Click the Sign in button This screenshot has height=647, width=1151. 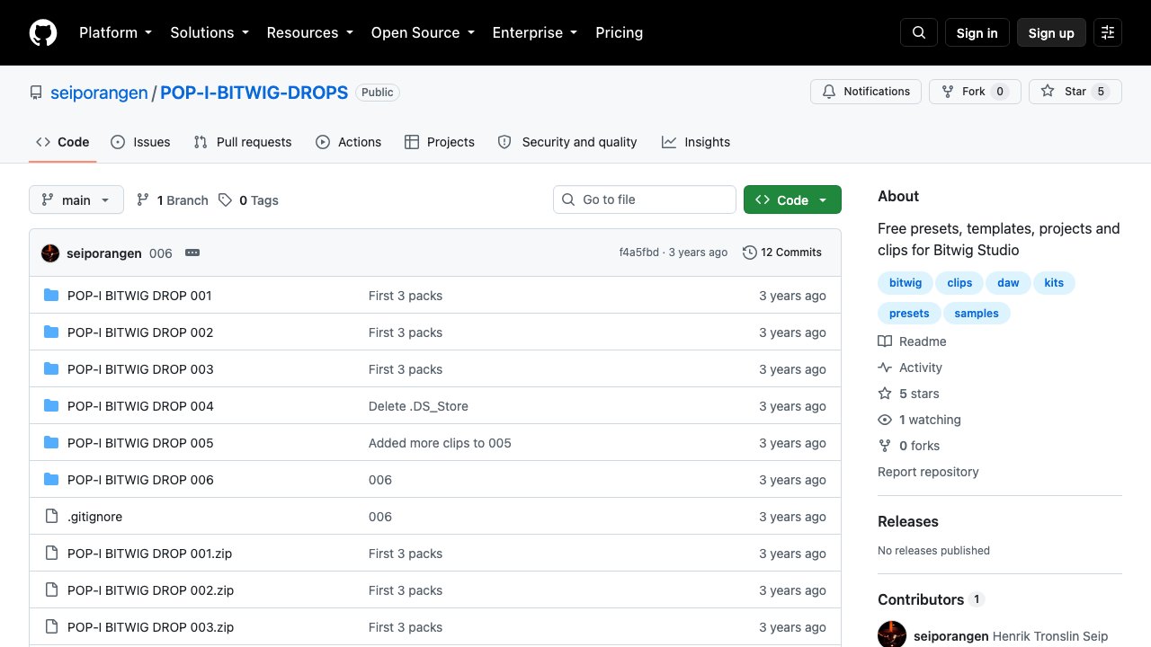[x=977, y=32]
